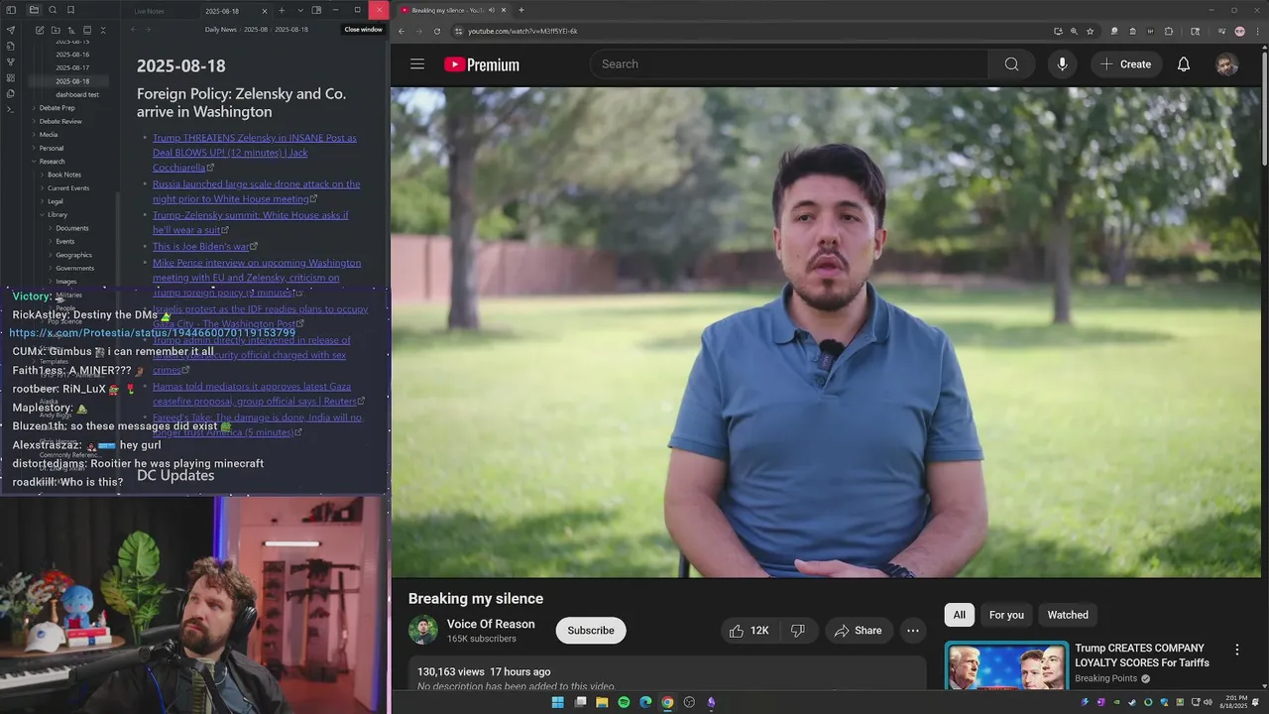The image size is (1269, 714).
Task: Open the YouTube hamburger guide menu
Action: tap(417, 64)
